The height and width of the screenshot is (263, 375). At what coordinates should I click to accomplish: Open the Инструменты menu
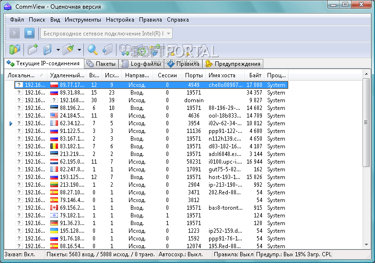click(x=83, y=20)
